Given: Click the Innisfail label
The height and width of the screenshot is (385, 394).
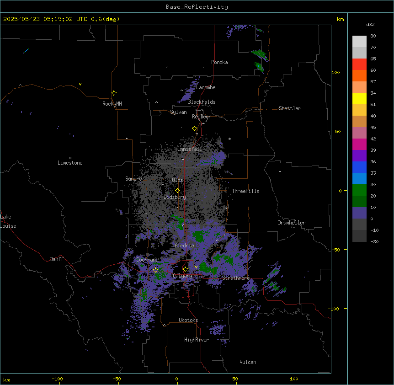Looking at the screenshot, I should (190, 149).
